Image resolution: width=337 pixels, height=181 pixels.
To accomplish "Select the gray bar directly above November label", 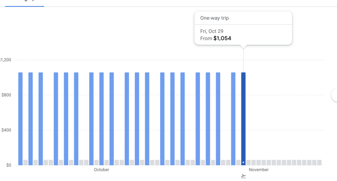I will pos(259,163).
